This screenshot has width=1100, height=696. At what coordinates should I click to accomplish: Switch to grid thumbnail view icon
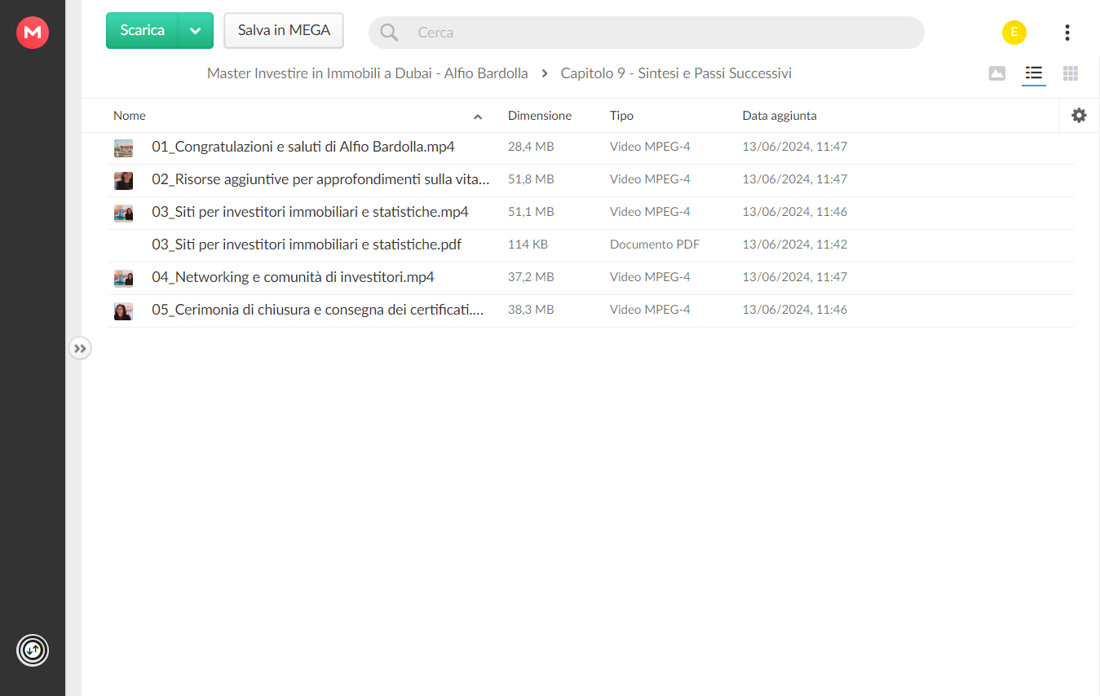(1071, 73)
